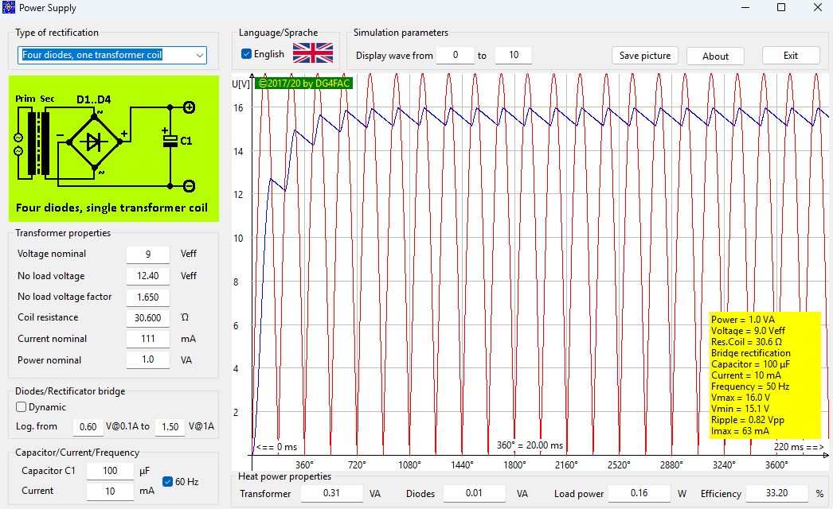This screenshot has height=509, width=833.
Task: Click the bridge rectifier circuit diagram
Action: coord(111,149)
